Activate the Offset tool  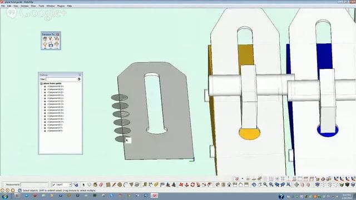tap(210, 185)
